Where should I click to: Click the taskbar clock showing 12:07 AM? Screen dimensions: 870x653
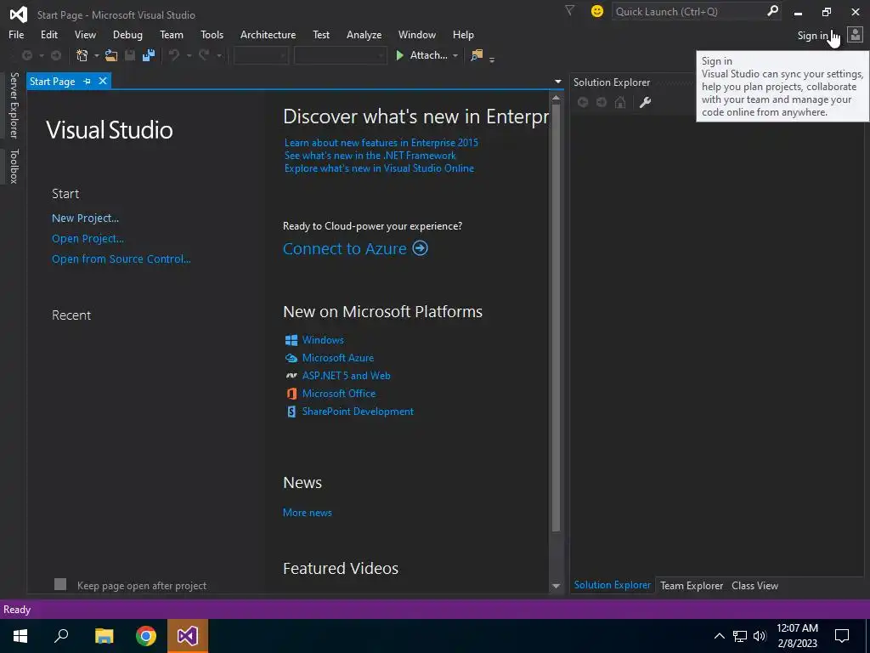[x=797, y=628]
